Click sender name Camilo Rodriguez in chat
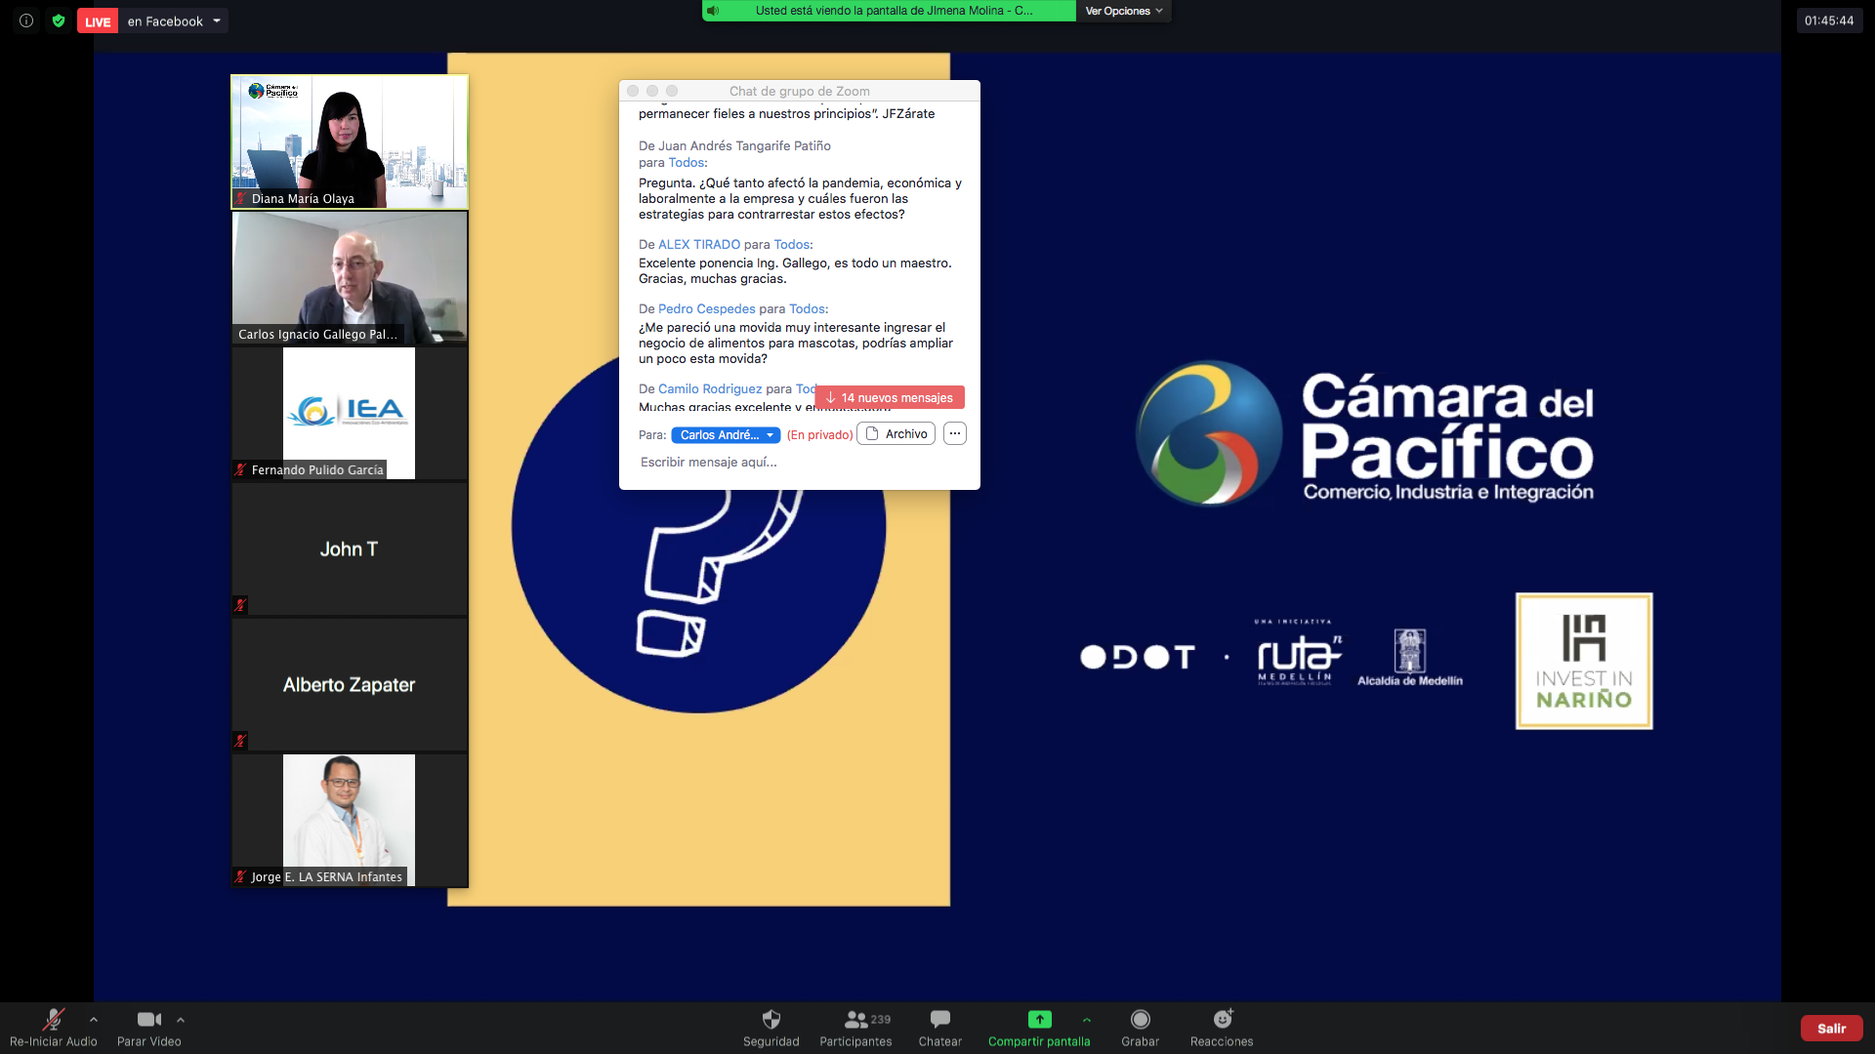1875x1054 pixels. 710,389
